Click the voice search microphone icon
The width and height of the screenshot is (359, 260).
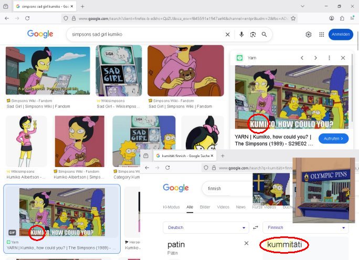[241, 35]
